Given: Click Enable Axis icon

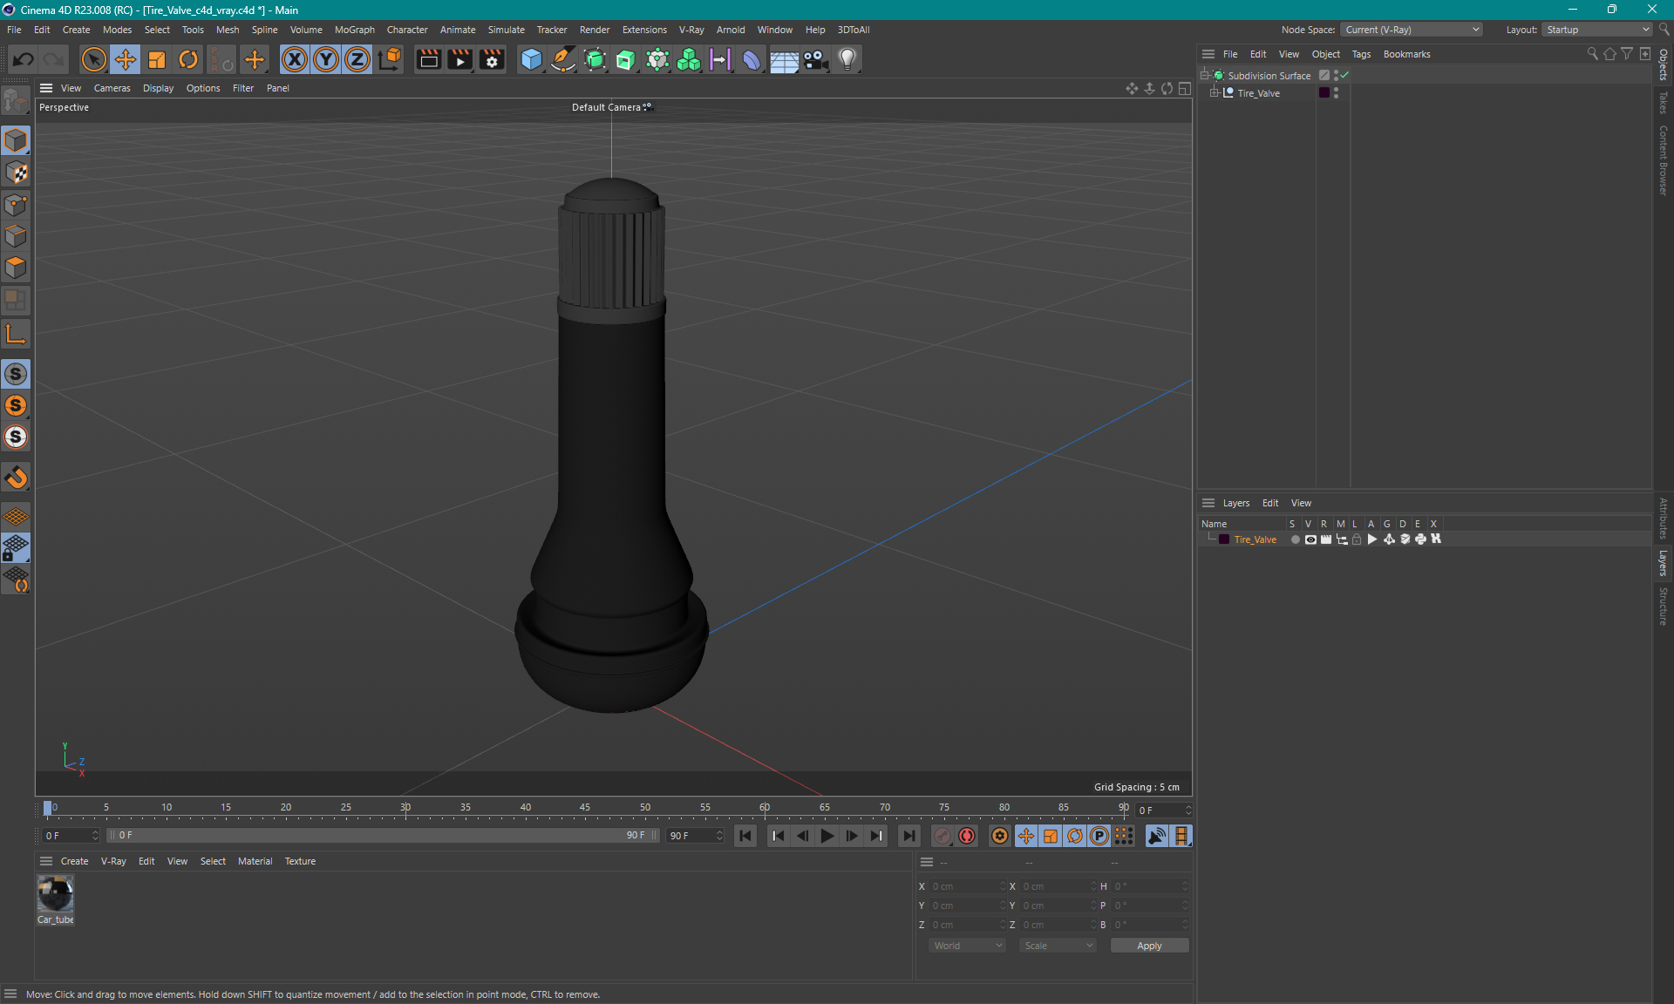Looking at the screenshot, I should pos(16,333).
